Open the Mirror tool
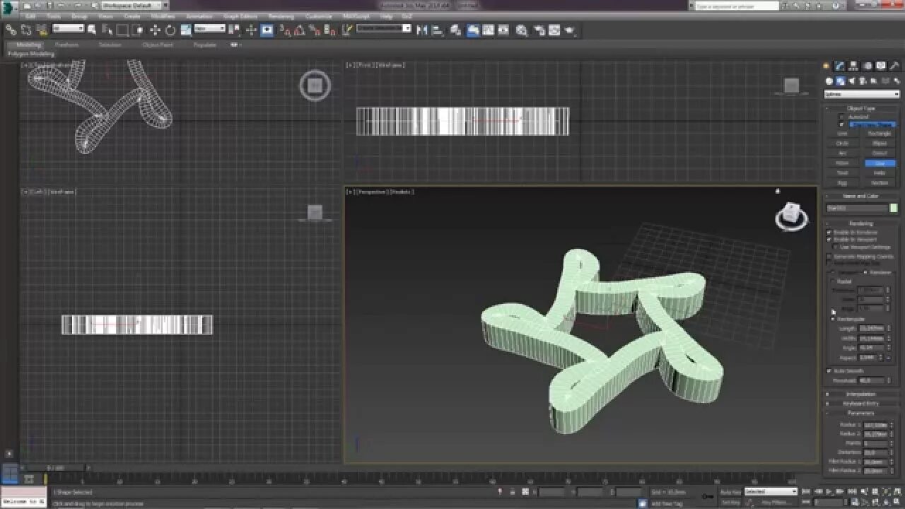This screenshot has height=509, width=905. [x=422, y=30]
